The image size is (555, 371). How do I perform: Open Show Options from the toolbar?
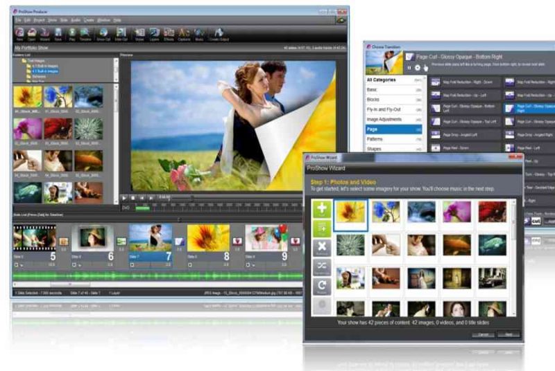(103, 33)
